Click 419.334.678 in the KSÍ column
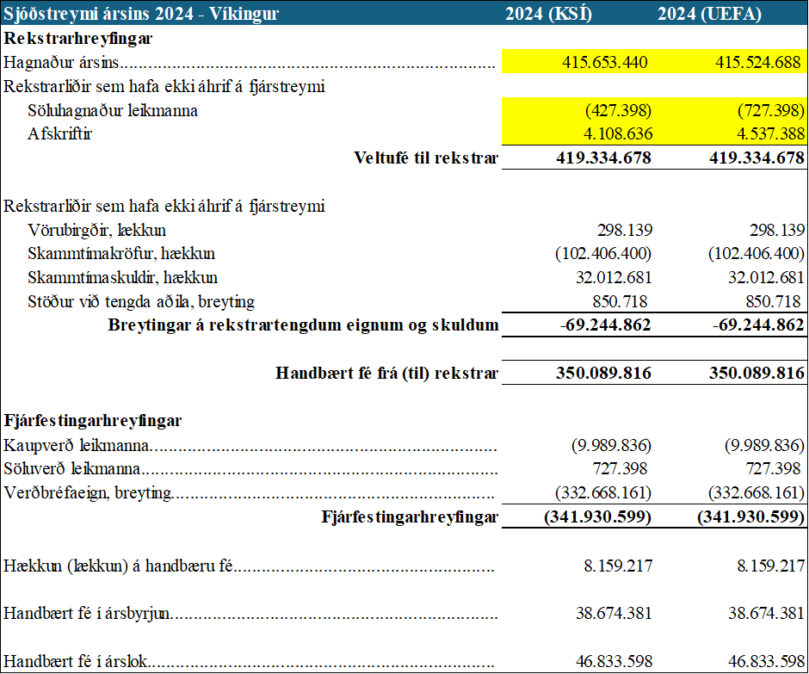The image size is (809, 674). 603,158
